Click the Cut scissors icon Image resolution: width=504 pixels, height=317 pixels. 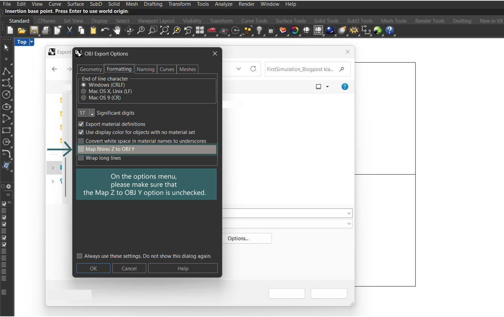69,30
